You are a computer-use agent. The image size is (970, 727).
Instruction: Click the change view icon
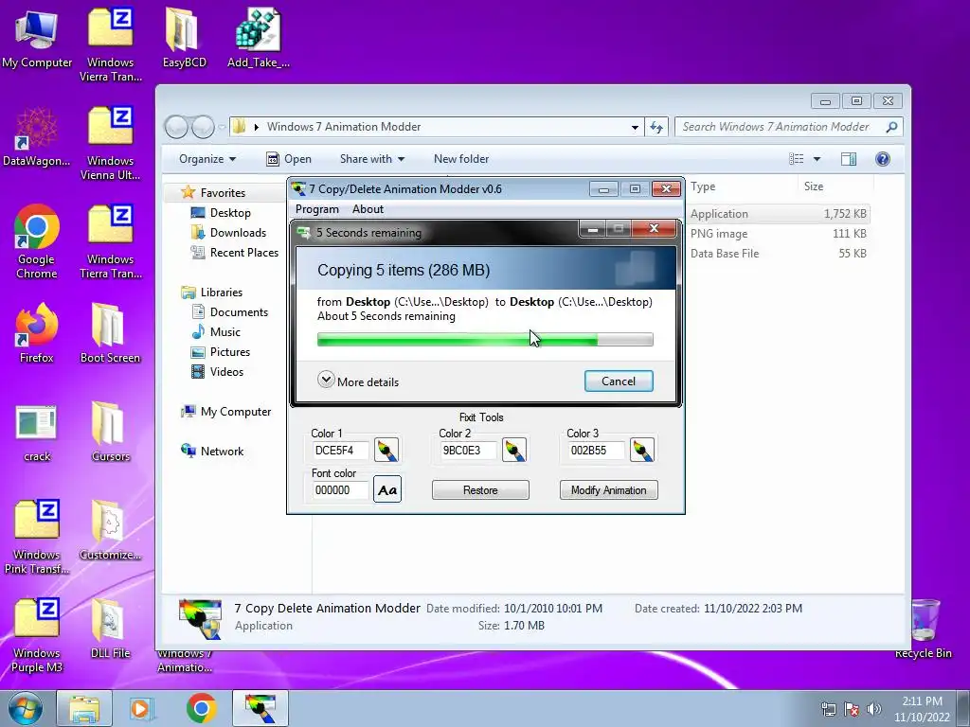click(x=797, y=159)
